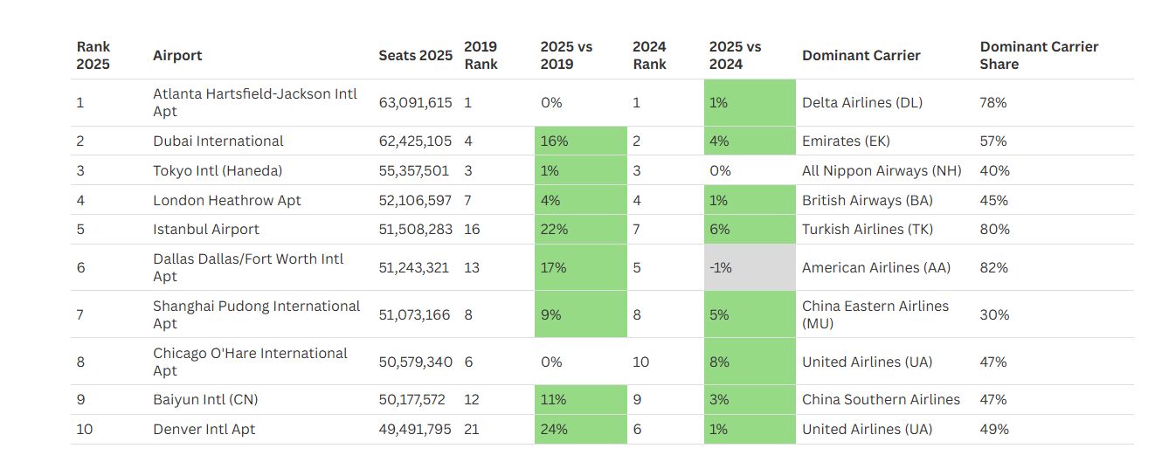Click the 63,091,615 seats value

pos(415,102)
